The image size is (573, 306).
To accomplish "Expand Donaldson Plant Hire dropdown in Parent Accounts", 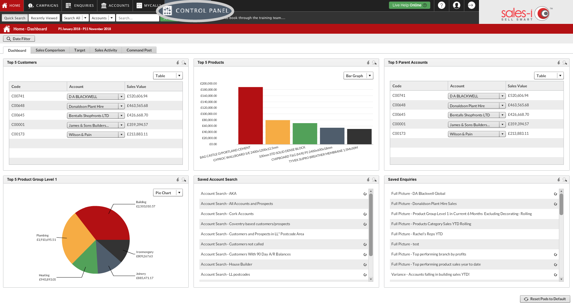I will (x=503, y=106).
